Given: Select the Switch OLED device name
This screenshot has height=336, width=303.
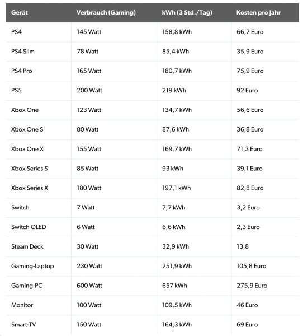Looking at the screenshot, I should [29, 227].
